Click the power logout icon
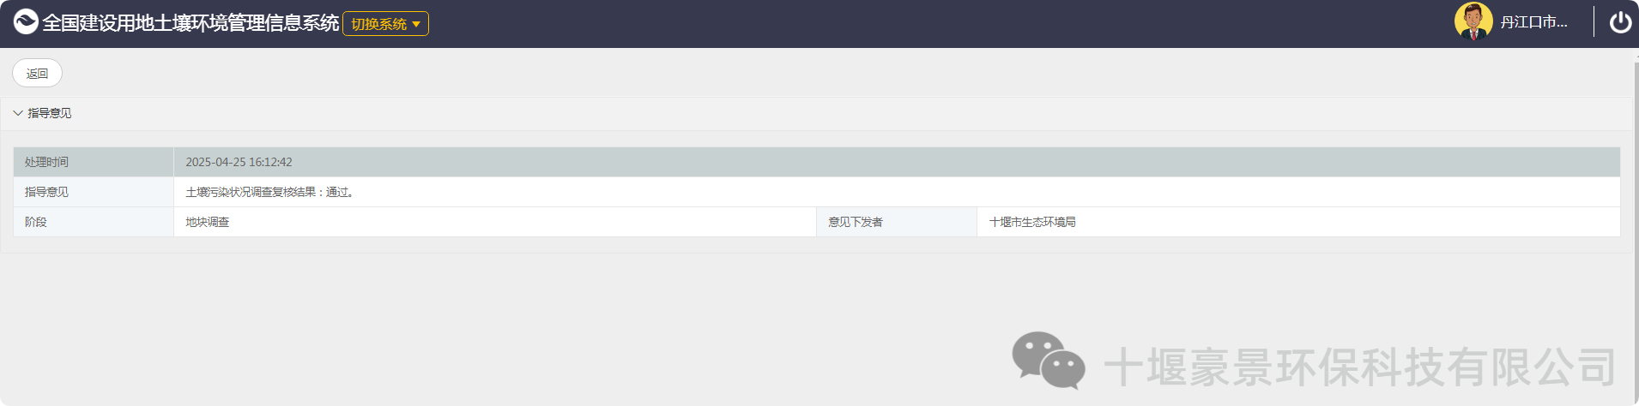 (x=1619, y=22)
